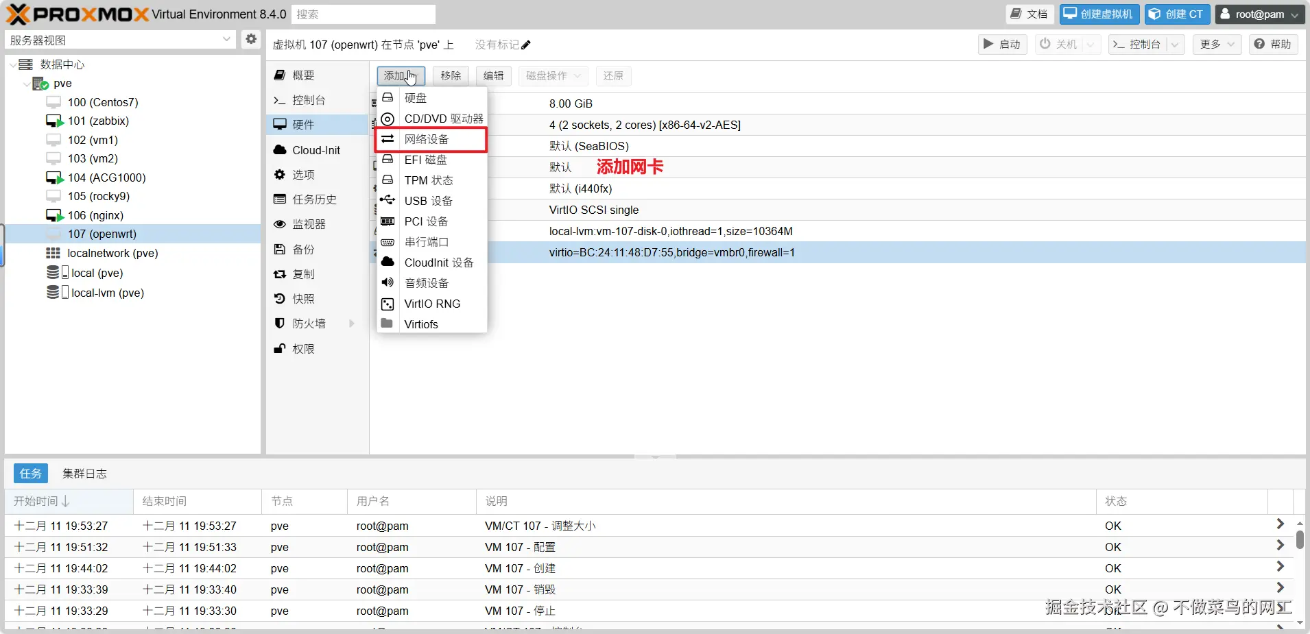The height and width of the screenshot is (634, 1310).
Task: Open the 权限 permissions tab
Action: (x=318, y=349)
